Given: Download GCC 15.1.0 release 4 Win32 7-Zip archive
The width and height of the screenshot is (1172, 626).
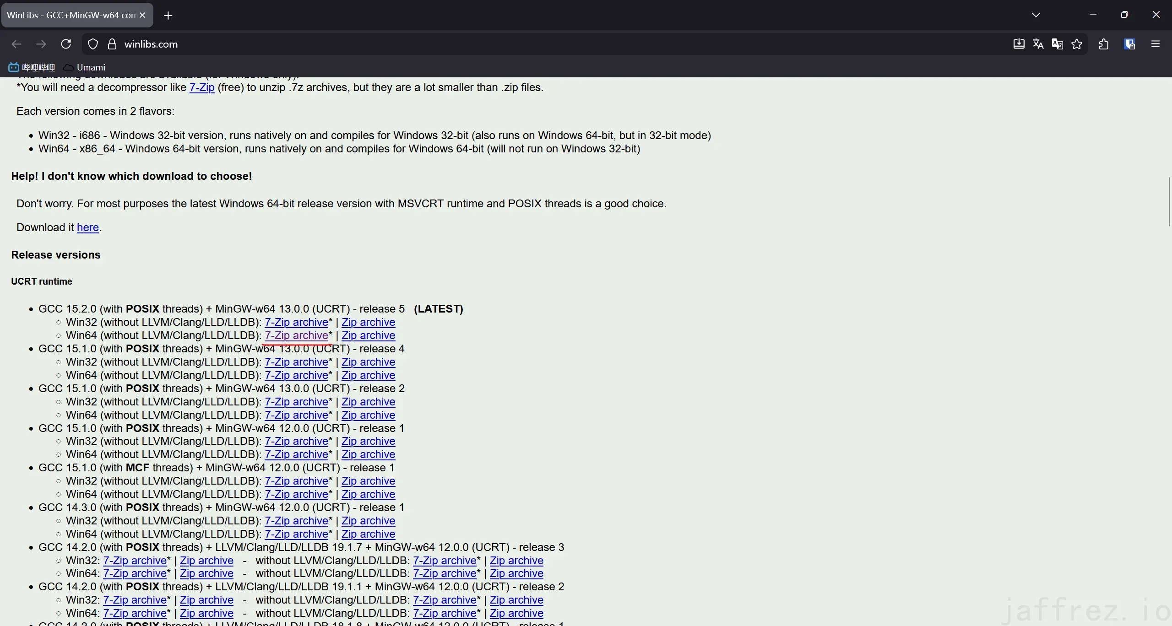Looking at the screenshot, I should click(296, 362).
